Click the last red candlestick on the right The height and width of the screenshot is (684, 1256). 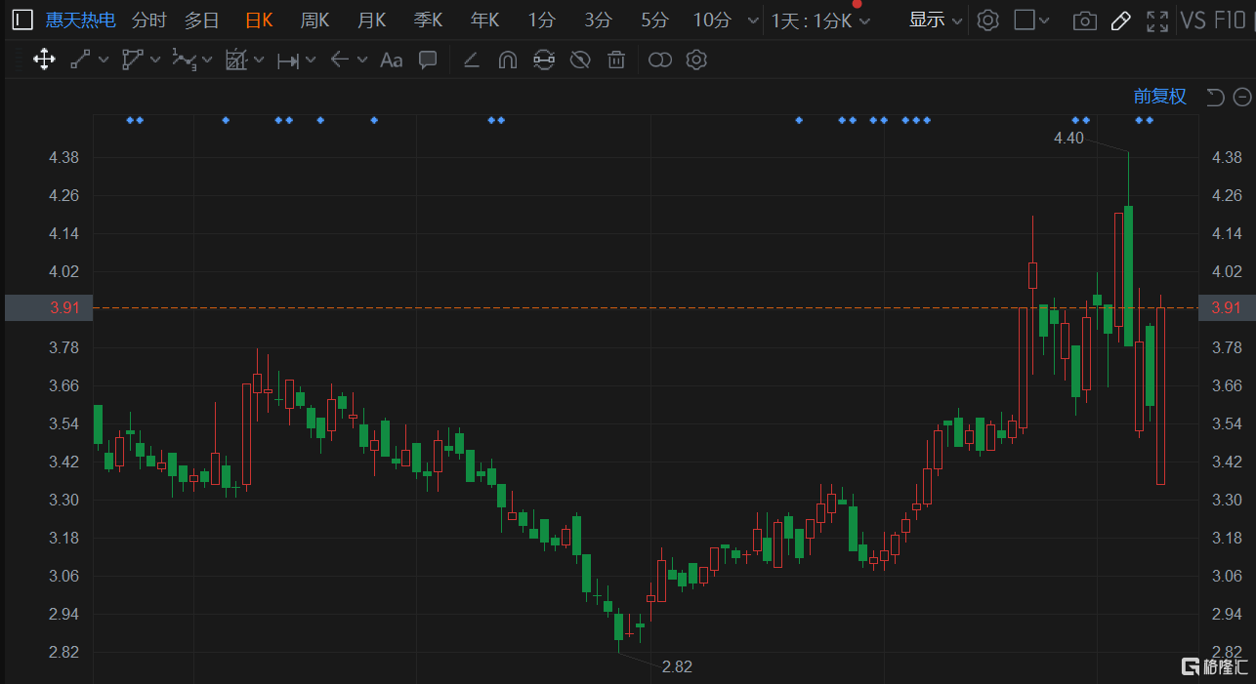(1160, 395)
